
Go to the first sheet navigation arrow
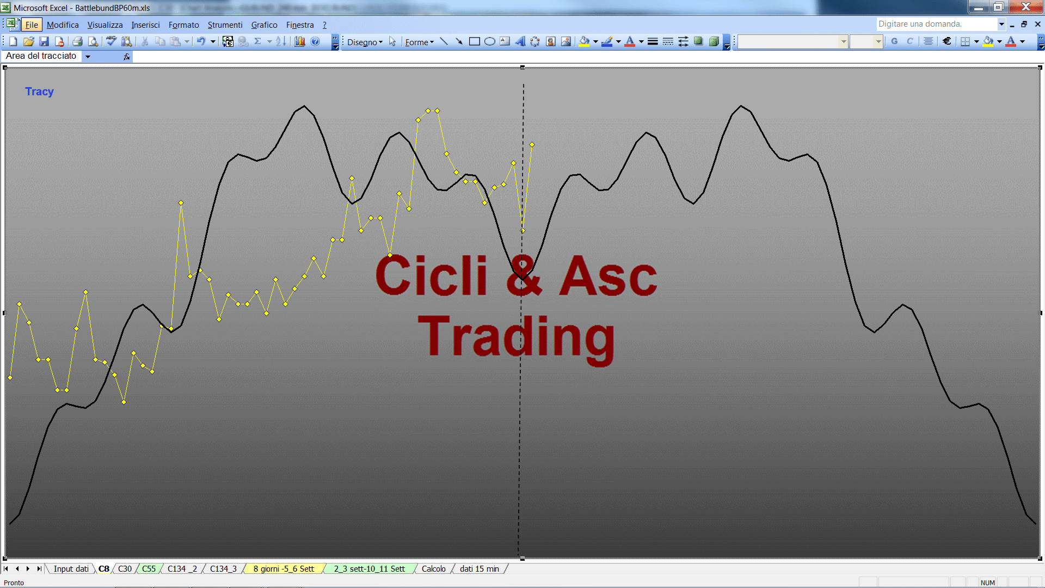pyautogui.click(x=6, y=568)
